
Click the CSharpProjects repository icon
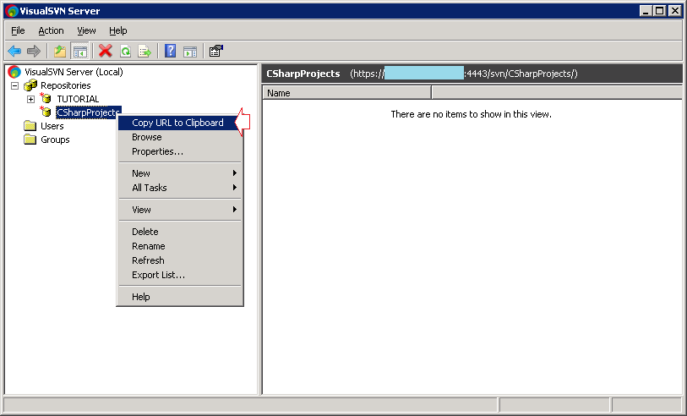[x=46, y=112]
